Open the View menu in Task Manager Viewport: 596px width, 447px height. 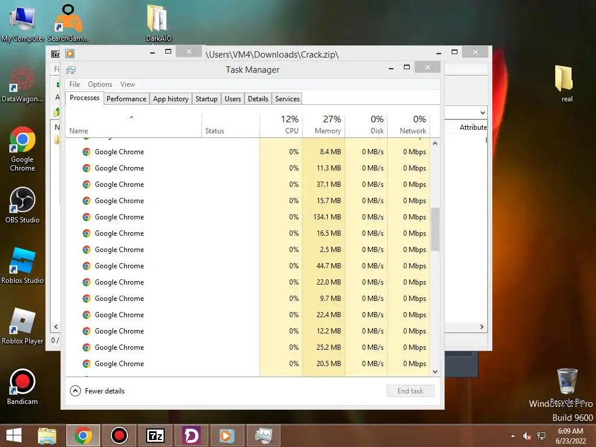point(127,84)
